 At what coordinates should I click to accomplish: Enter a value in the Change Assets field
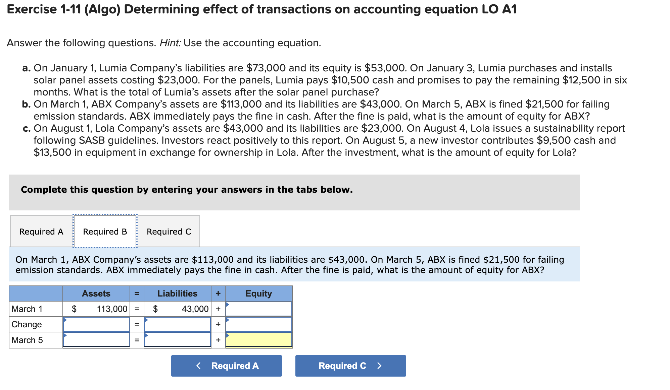click(96, 324)
